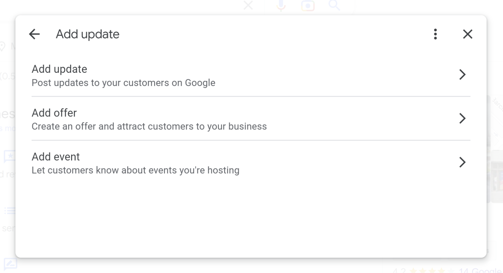Open the three-dot more options menu
Image resolution: width=503 pixels, height=273 pixels.
[435, 34]
